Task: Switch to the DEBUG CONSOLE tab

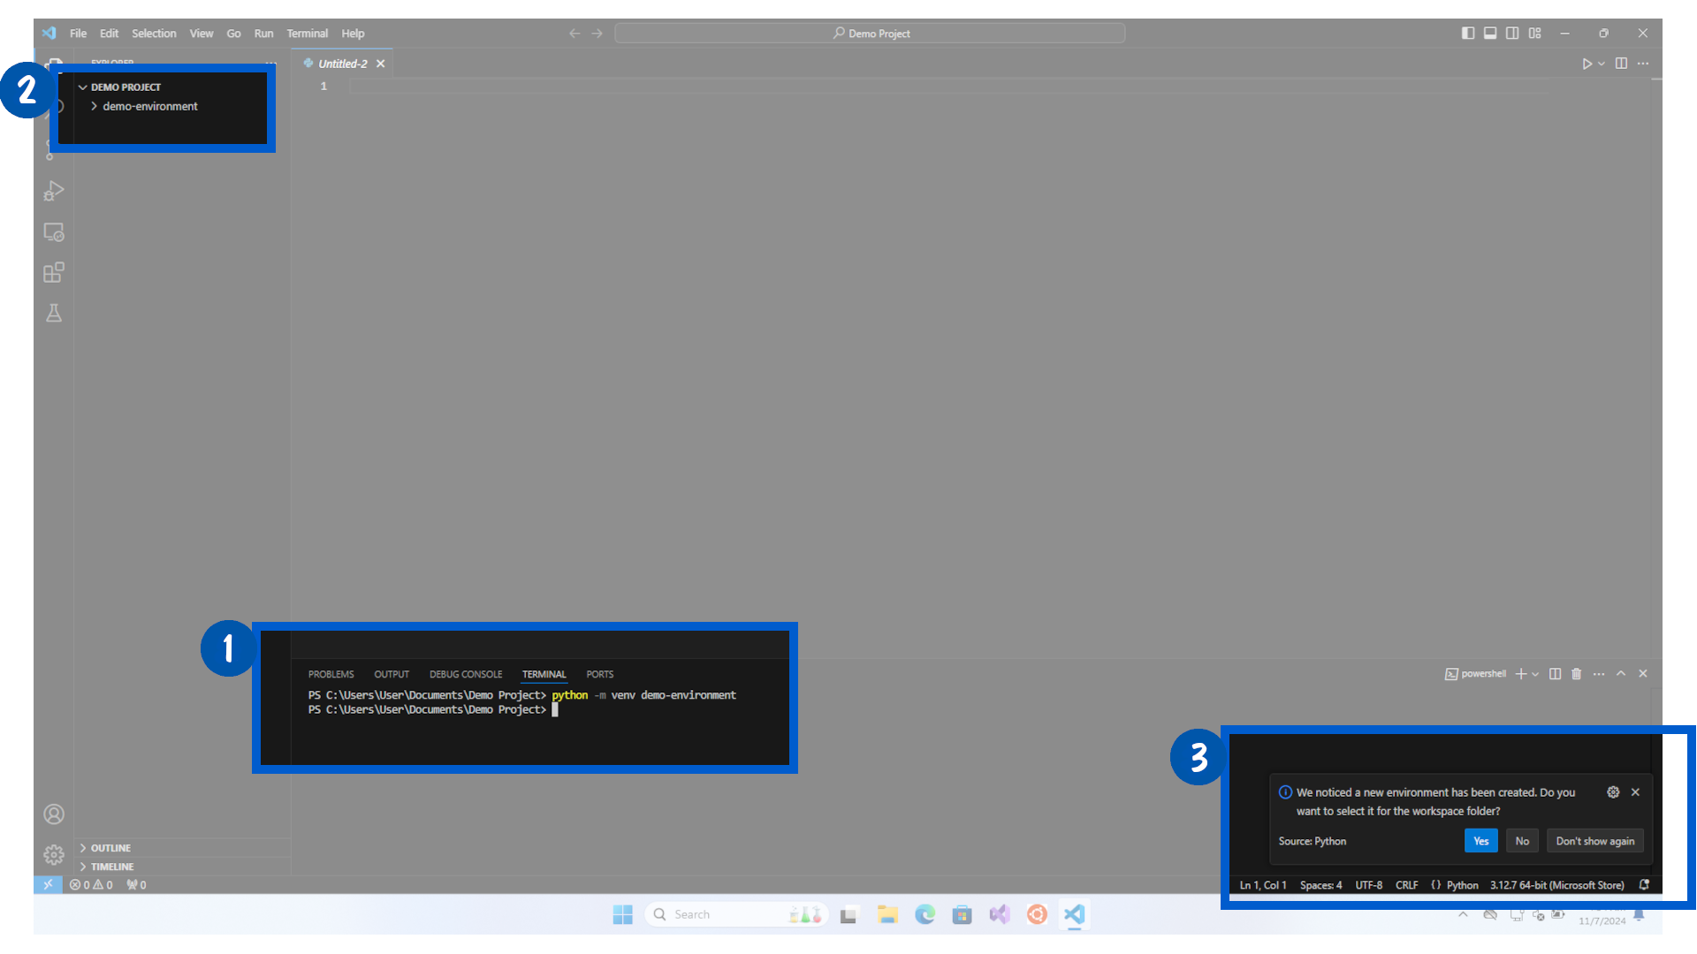Action: click(x=466, y=674)
